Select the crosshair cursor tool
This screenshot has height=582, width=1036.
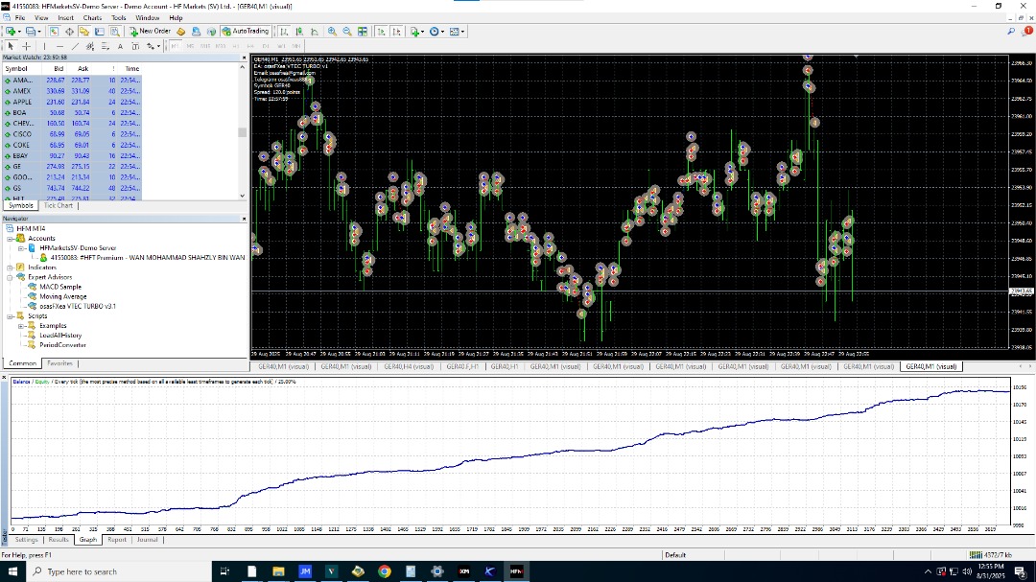coord(27,46)
